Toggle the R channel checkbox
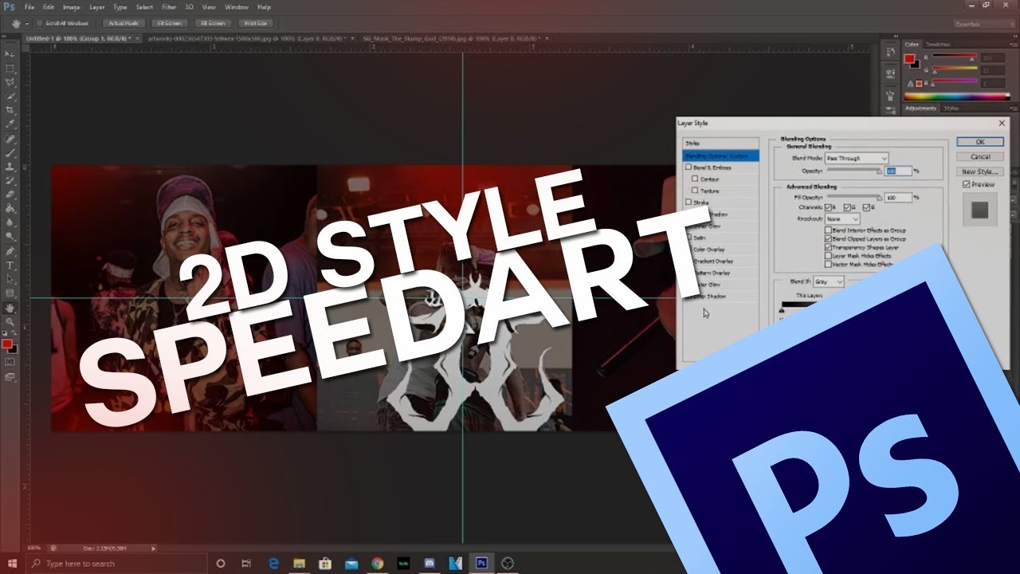This screenshot has width=1020, height=574. (x=830, y=207)
